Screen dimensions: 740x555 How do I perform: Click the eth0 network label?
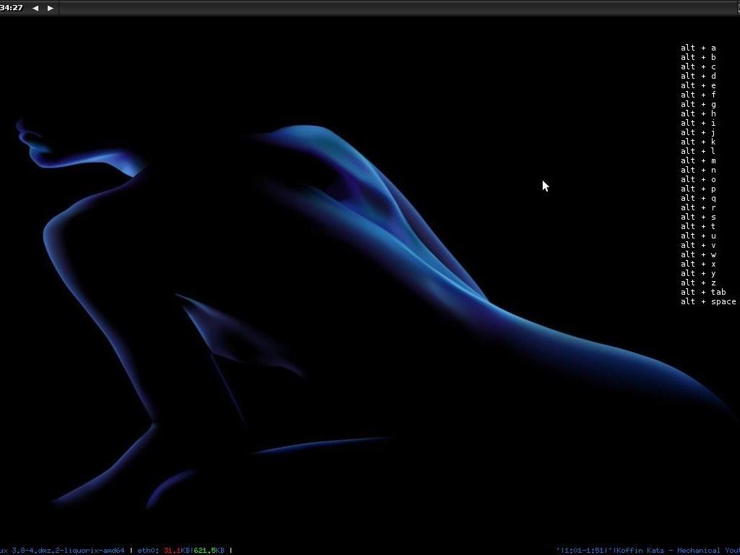pos(148,551)
